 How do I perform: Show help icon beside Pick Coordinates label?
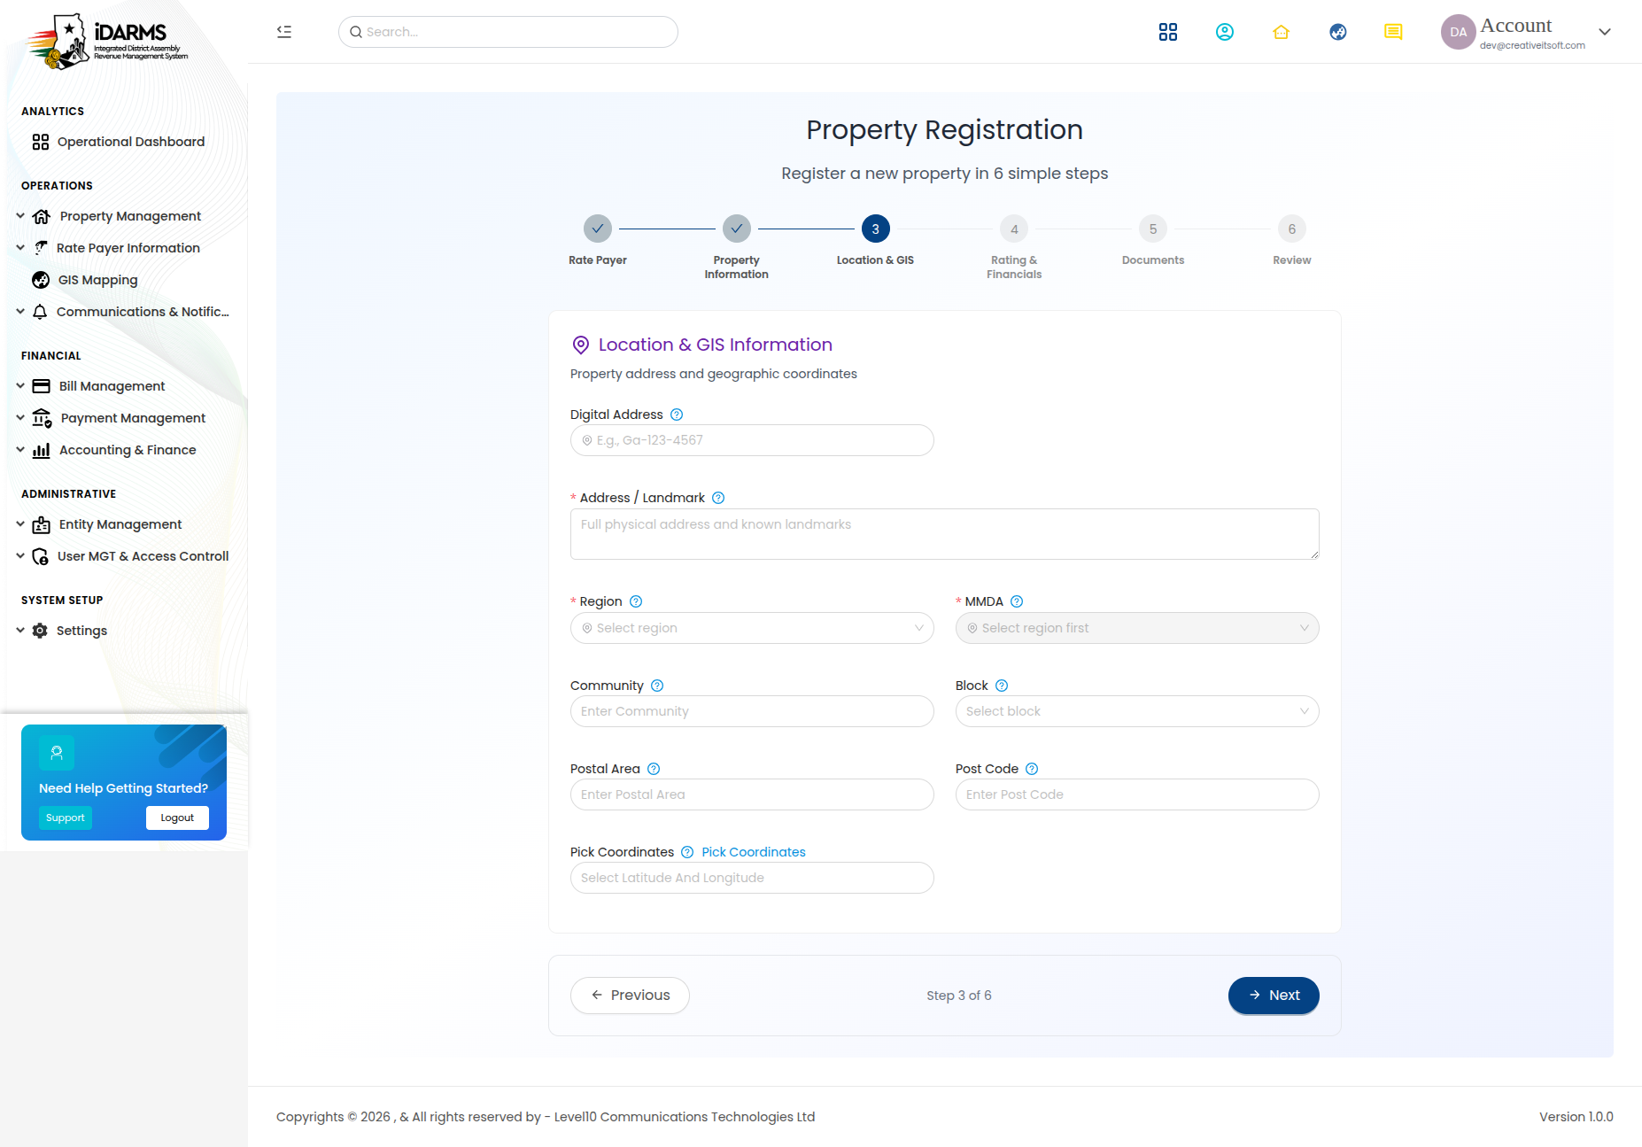[x=687, y=852]
